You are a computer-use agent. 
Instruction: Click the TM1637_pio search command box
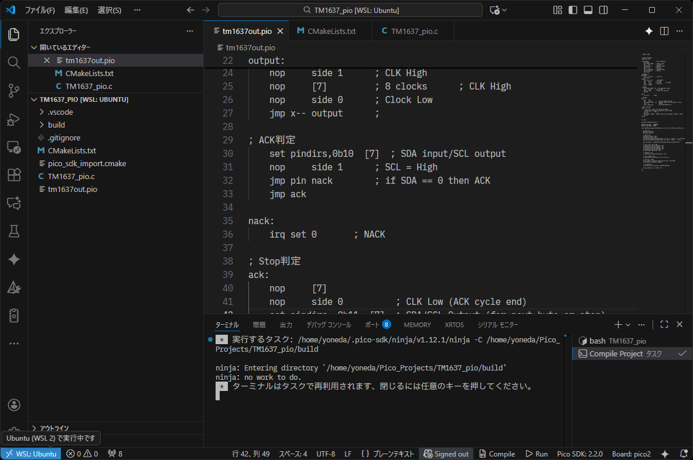pyautogui.click(x=350, y=10)
